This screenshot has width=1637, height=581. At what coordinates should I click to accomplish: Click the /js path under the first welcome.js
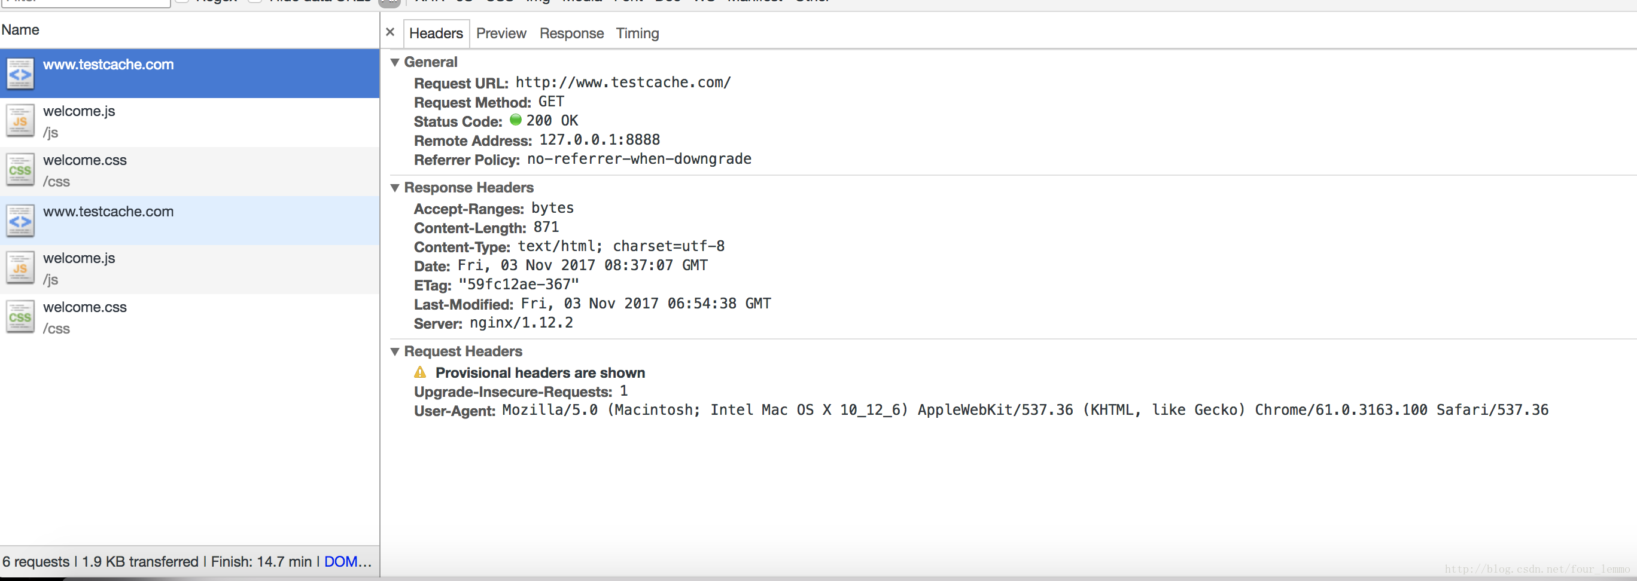[x=50, y=133]
